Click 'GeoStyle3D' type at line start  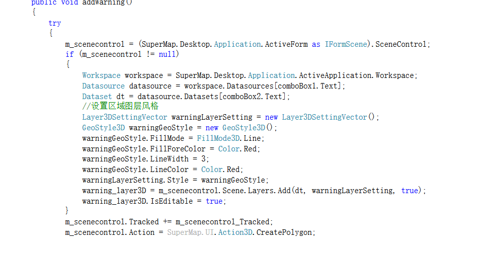tap(103, 128)
